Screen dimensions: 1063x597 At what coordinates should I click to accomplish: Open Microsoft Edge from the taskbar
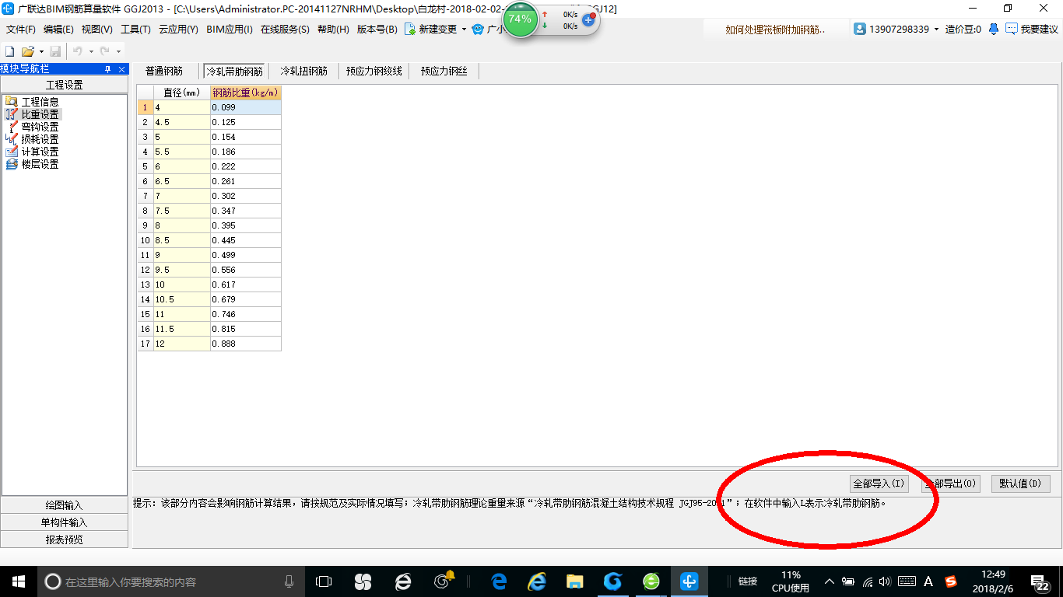(499, 581)
